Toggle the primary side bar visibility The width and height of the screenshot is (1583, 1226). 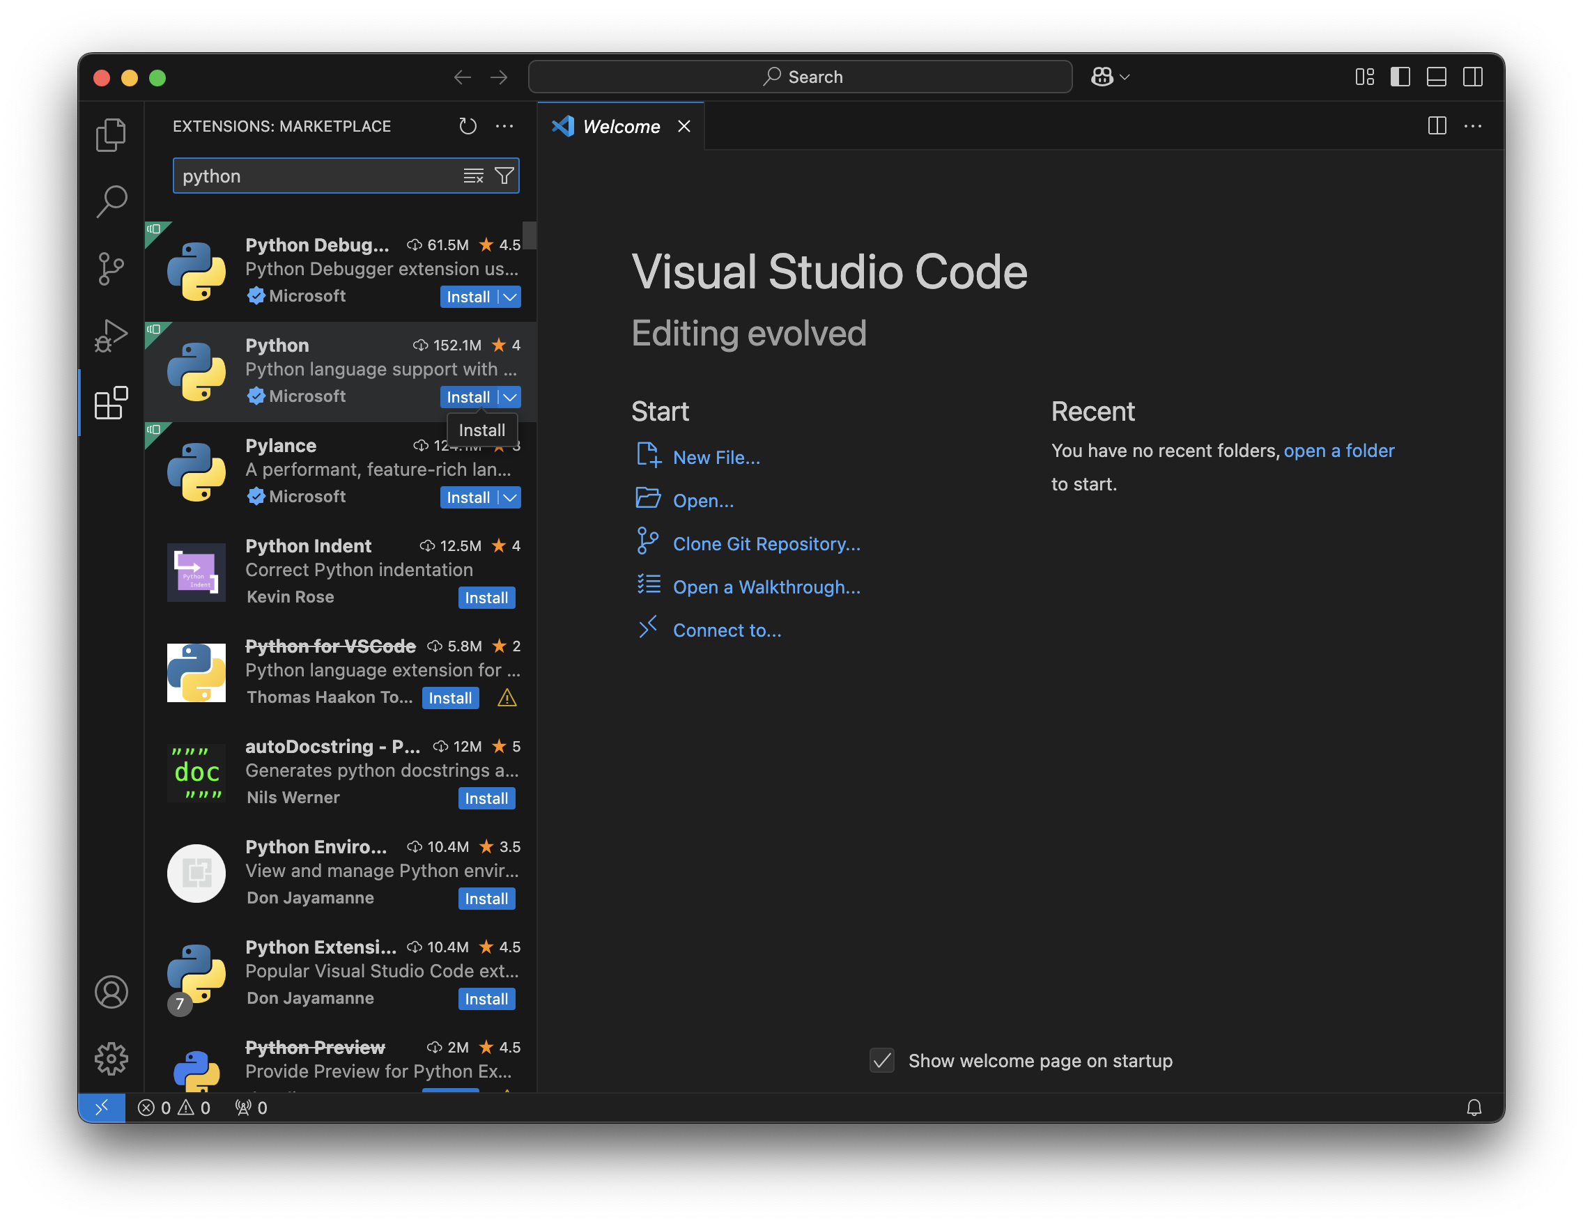(1400, 77)
